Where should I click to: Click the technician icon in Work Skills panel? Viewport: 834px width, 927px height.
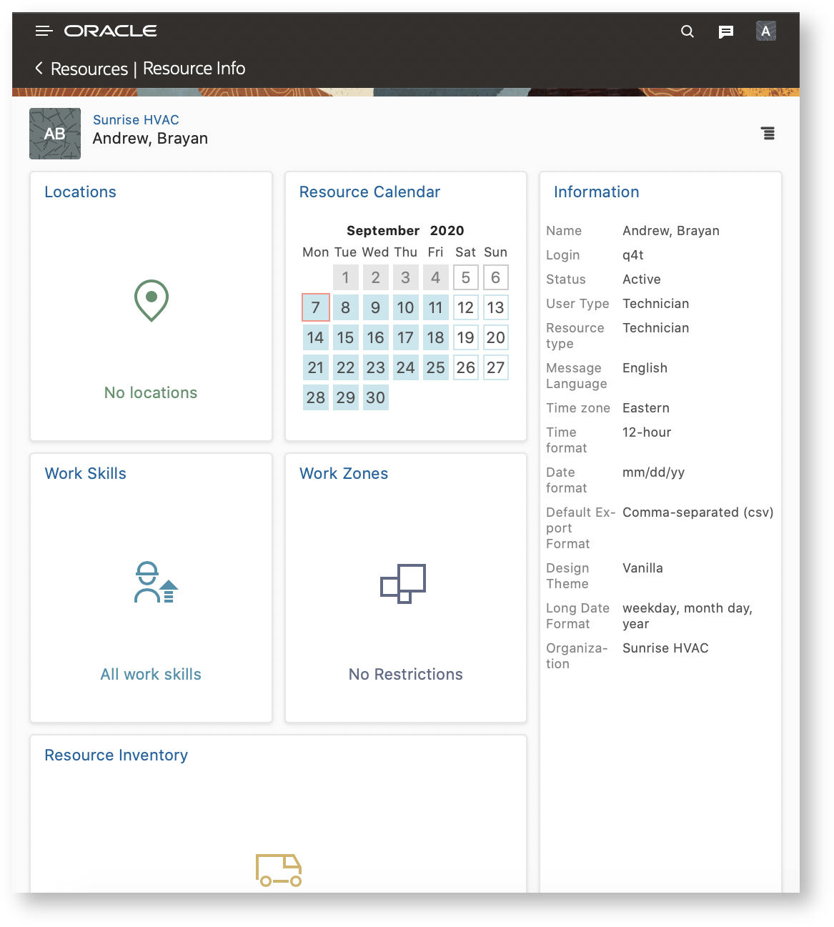pos(154,583)
